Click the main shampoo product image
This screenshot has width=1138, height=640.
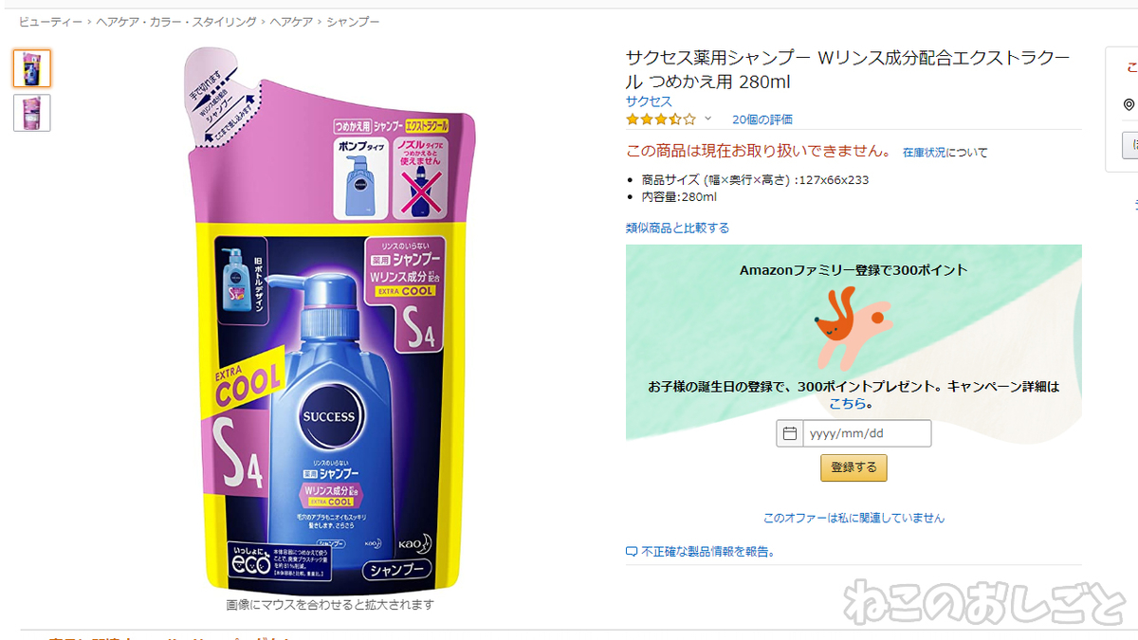[x=330, y=319]
